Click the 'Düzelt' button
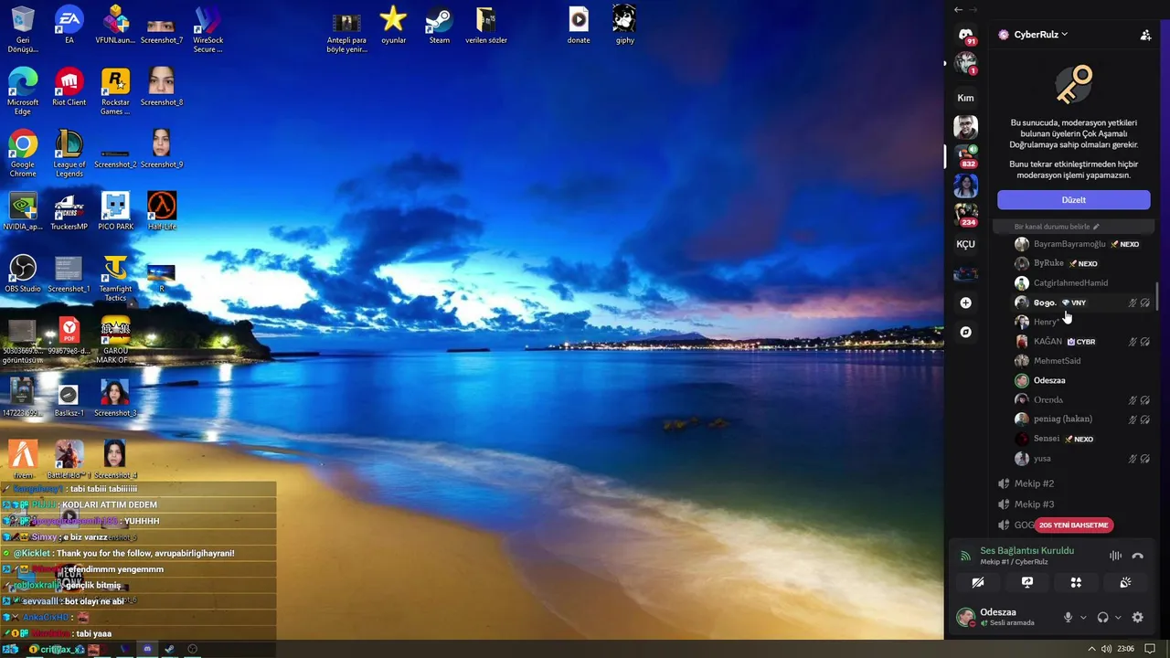Image resolution: width=1170 pixels, height=658 pixels. click(1073, 200)
